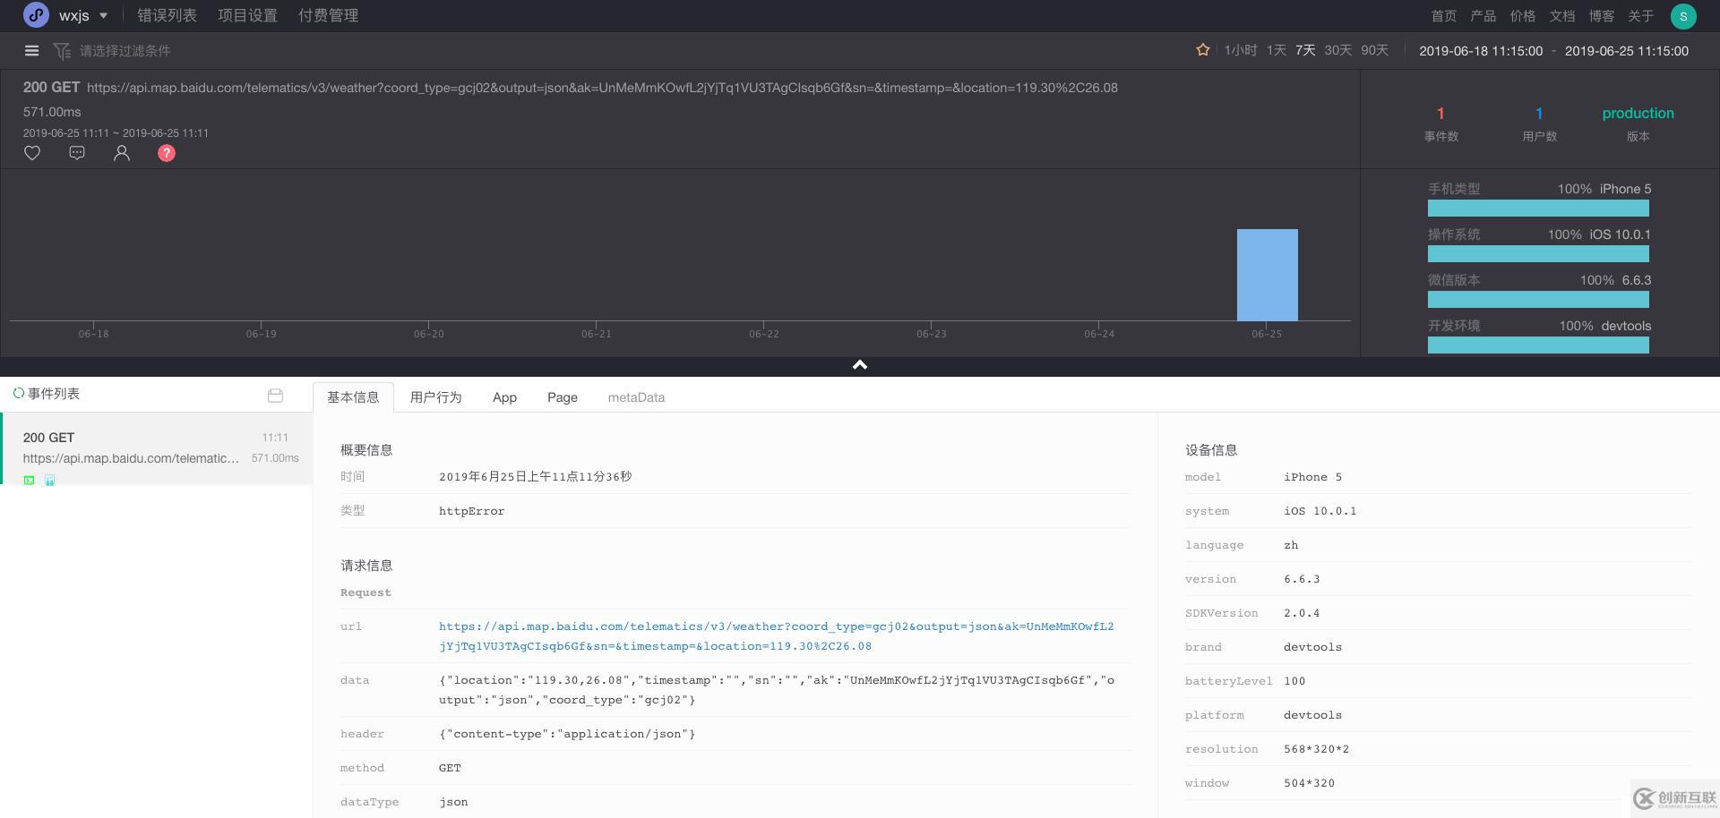This screenshot has width=1720, height=818.
Task: Open the Page tab
Action: click(x=563, y=397)
